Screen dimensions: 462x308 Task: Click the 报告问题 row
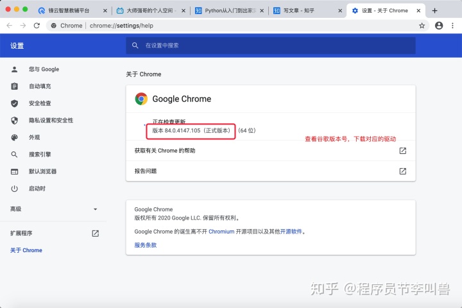[x=271, y=171]
